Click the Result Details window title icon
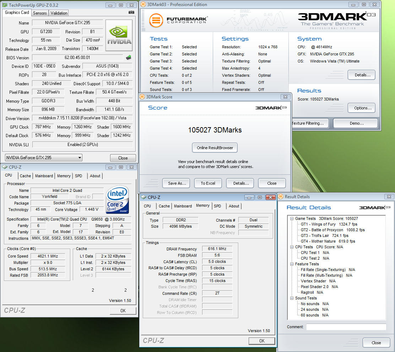395x352 pixels. pyautogui.click(x=281, y=196)
